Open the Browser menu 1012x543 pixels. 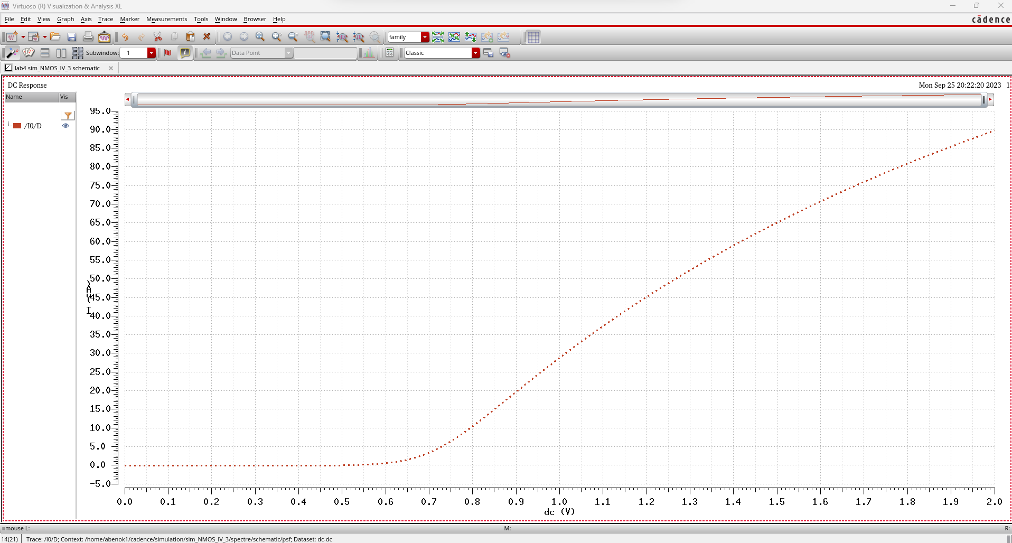pyautogui.click(x=255, y=19)
